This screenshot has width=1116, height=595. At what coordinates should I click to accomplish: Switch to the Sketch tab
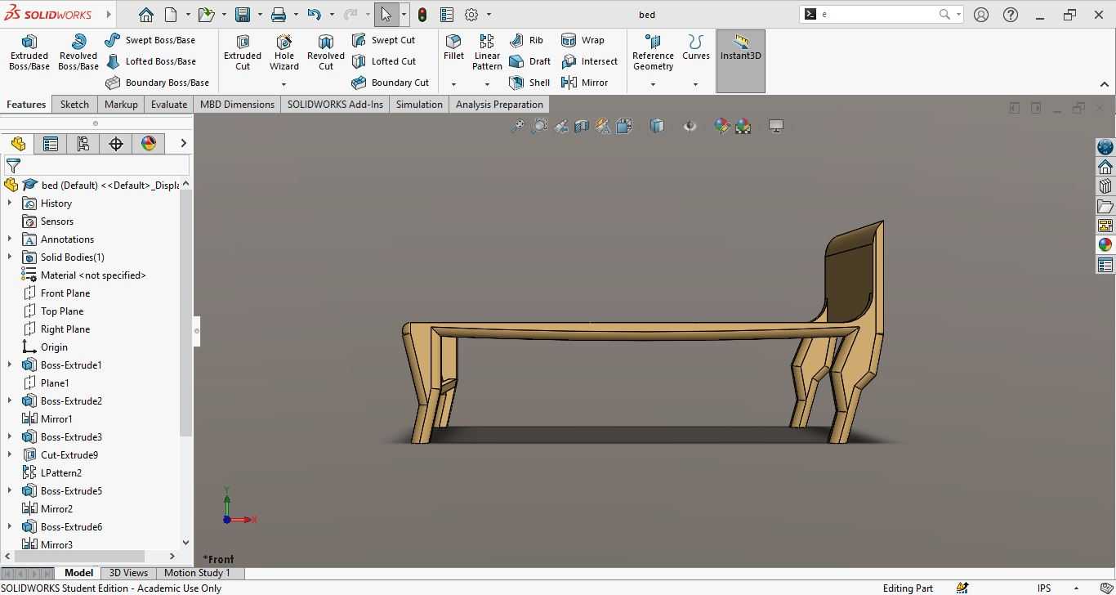point(74,105)
